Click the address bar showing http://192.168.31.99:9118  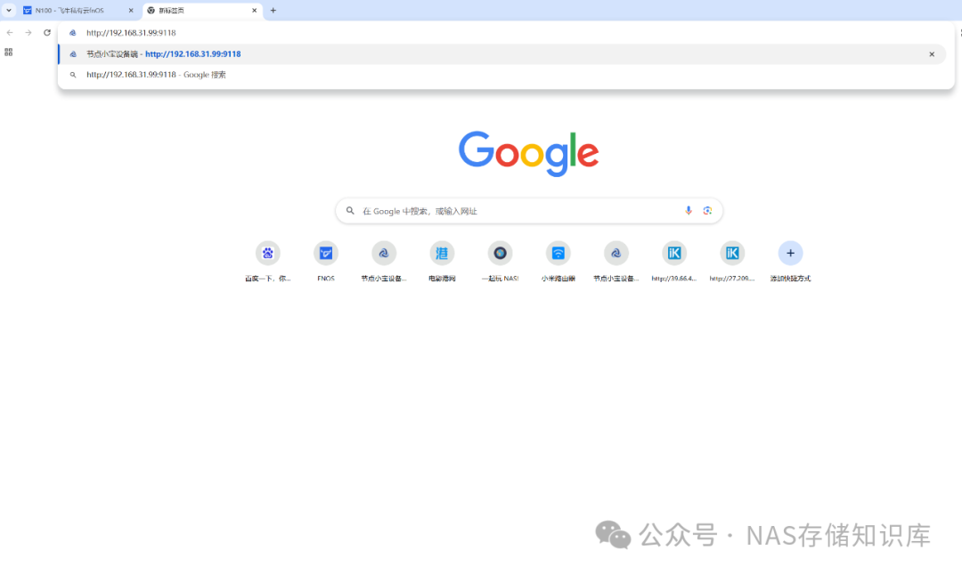click(506, 33)
